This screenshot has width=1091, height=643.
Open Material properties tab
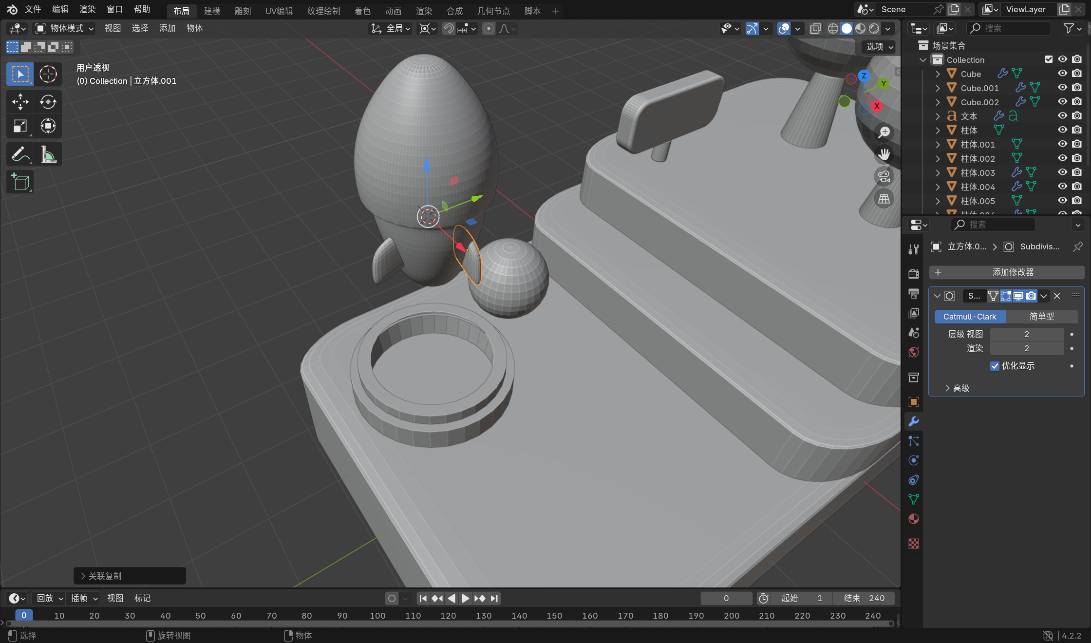914,519
